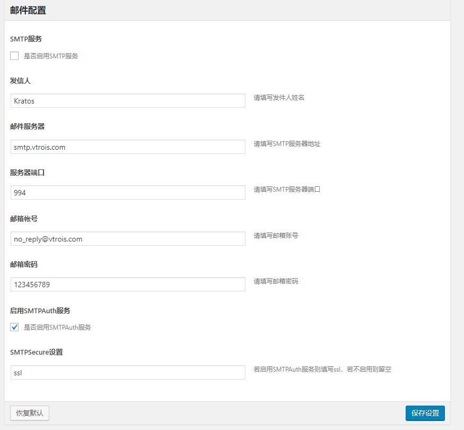Click the server port field showing 994

[x=128, y=193]
